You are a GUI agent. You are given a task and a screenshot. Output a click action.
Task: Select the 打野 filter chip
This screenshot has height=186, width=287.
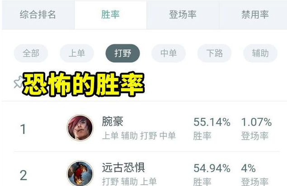click(x=122, y=53)
